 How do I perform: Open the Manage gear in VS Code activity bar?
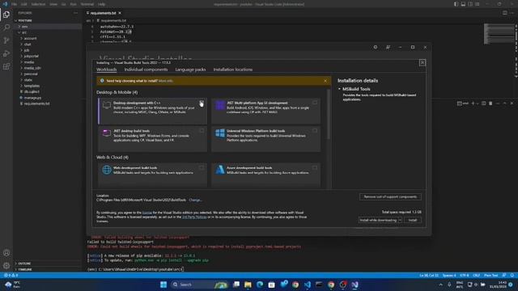click(6, 266)
